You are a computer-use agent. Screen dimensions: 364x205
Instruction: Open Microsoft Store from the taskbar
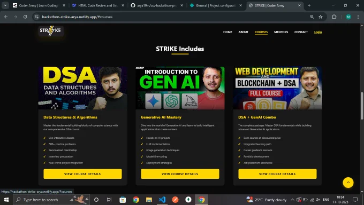point(123,200)
